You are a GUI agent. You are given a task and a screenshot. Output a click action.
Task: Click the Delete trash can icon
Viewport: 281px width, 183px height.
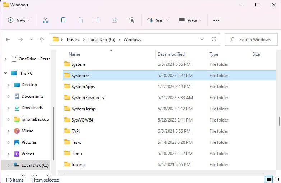pyautogui.click(x=132, y=20)
